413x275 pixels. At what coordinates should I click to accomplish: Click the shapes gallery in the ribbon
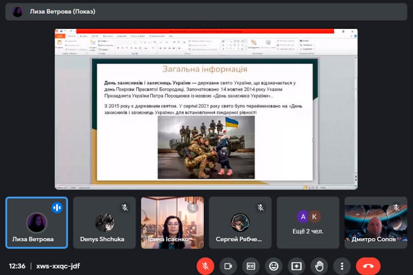pos(233,44)
